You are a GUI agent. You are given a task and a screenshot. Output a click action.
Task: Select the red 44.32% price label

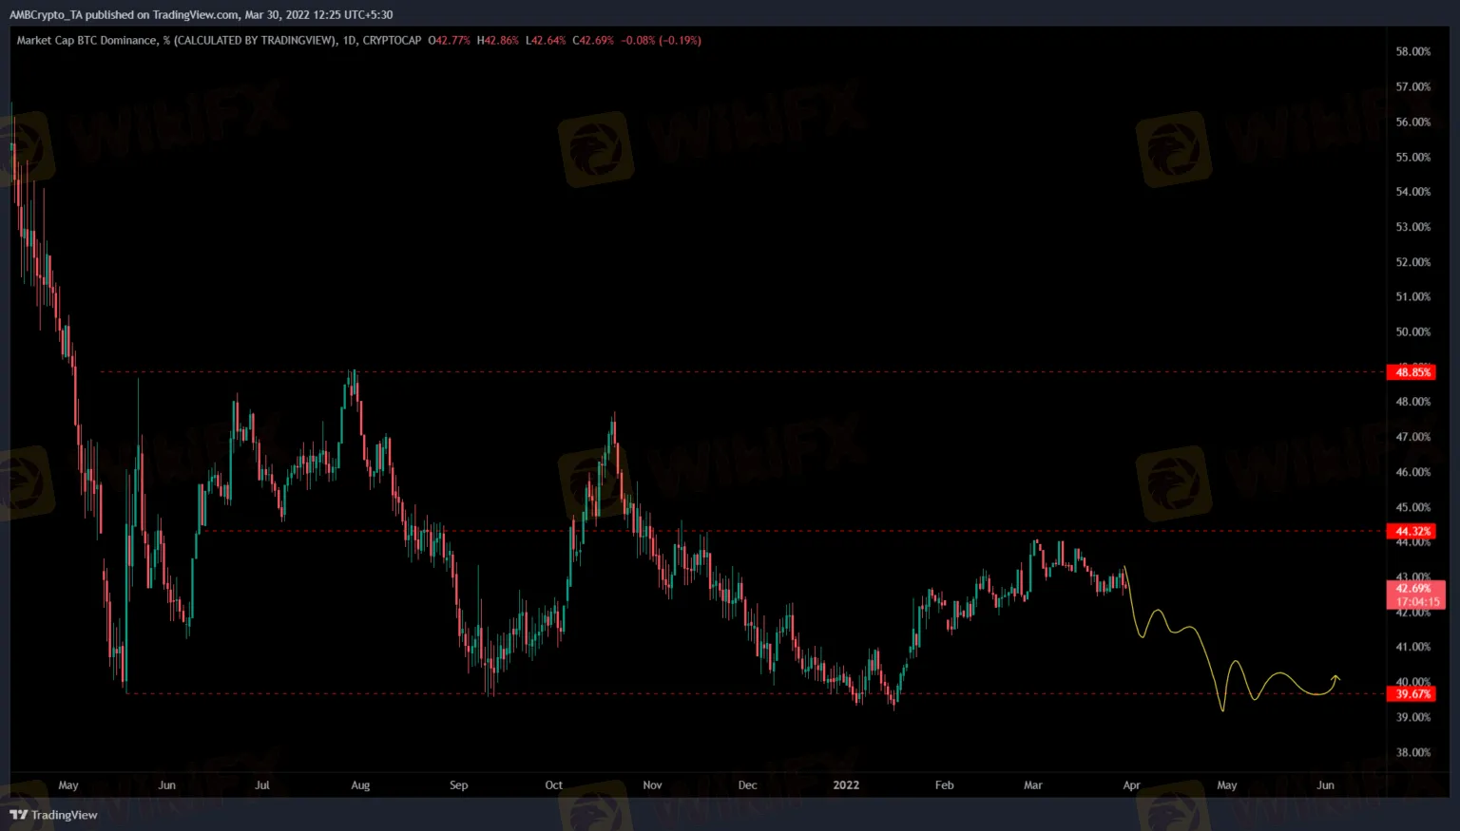[1412, 531]
